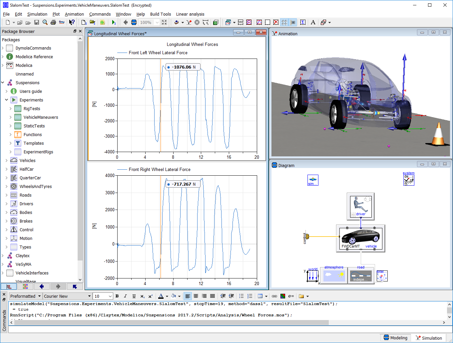Open the Linear analysis menu

coord(190,14)
